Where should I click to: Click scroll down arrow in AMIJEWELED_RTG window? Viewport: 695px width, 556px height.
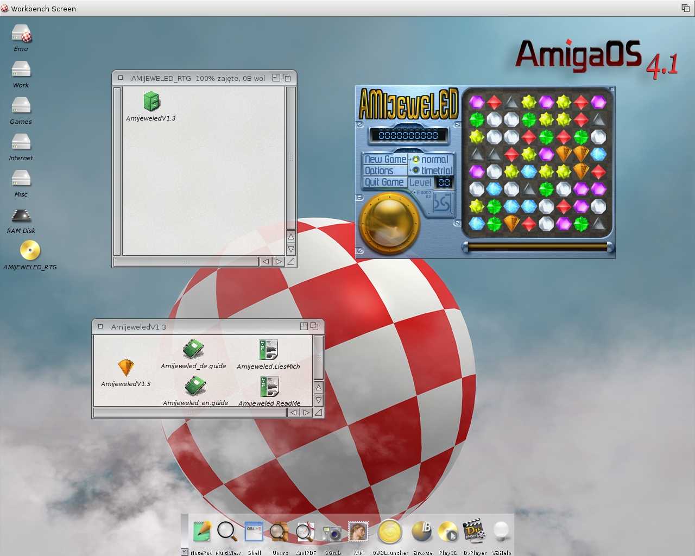tap(290, 249)
